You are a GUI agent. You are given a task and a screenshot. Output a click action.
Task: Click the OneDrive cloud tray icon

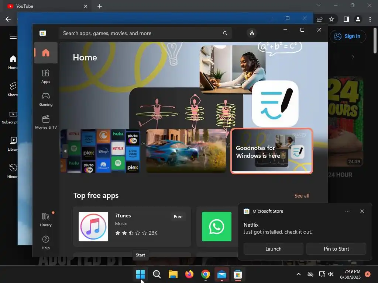[x=310, y=274]
